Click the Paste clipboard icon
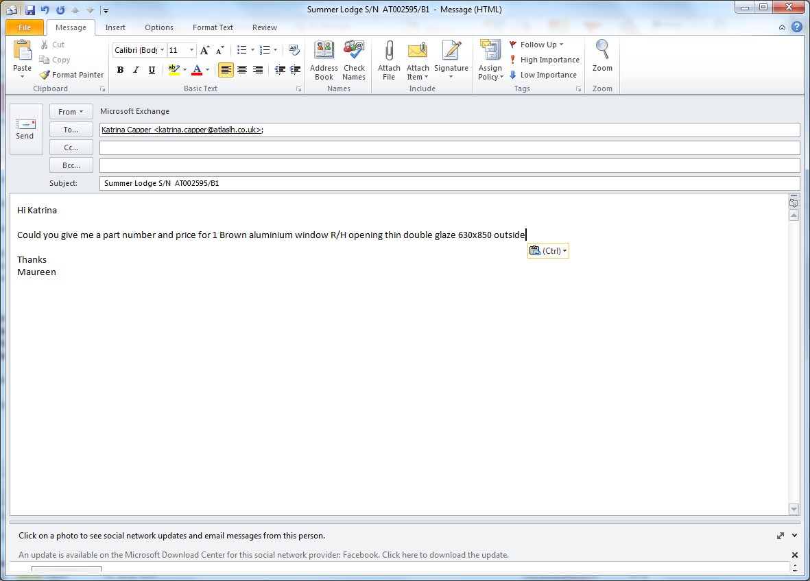Viewport: 810px width, 581px height. click(x=22, y=50)
